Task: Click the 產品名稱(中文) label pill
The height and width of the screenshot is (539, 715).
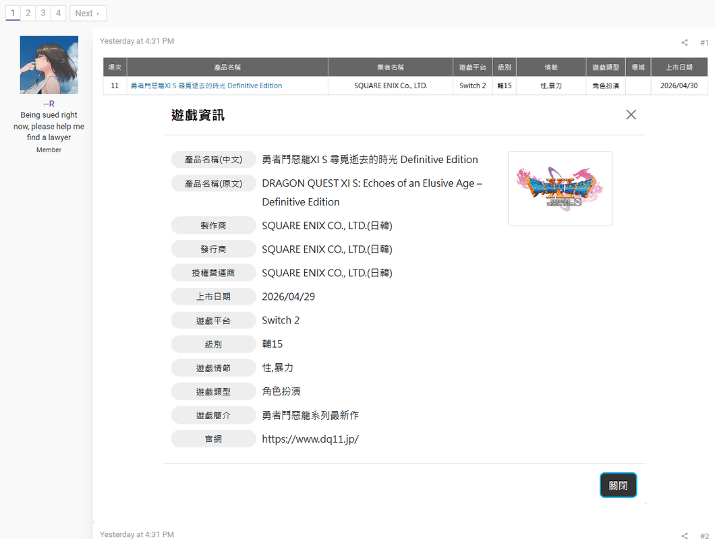Action: [213, 159]
